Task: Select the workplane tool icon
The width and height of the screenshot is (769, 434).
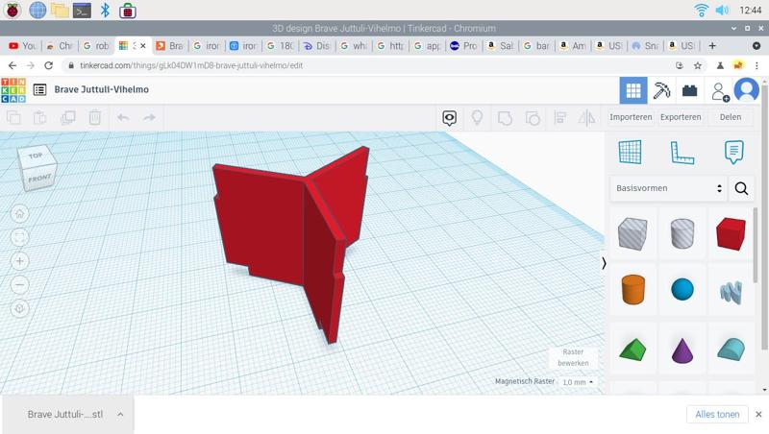Action: (630, 152)
